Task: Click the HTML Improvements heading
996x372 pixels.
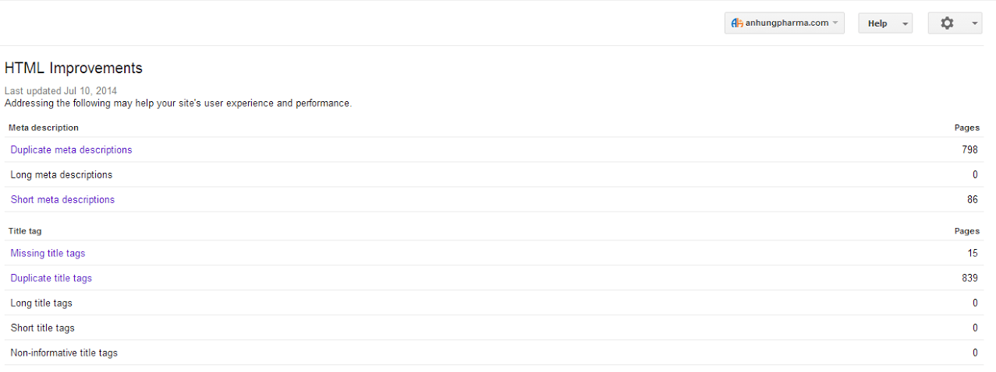Action: point(73,68)
